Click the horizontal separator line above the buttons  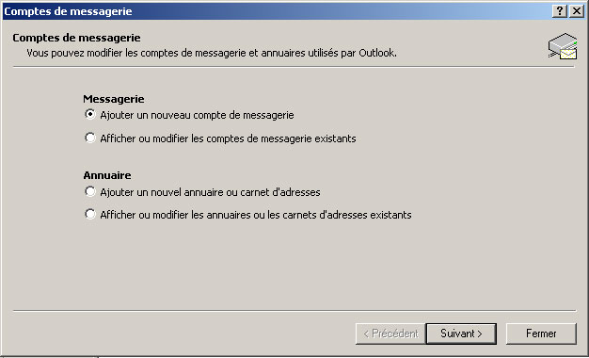[x=294, y=311]
